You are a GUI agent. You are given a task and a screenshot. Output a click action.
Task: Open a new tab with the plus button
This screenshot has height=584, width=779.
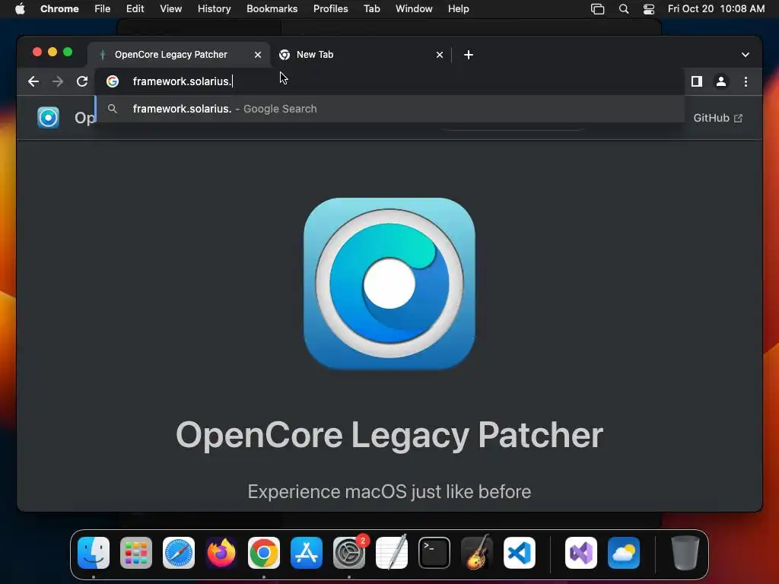coord(469,55)
